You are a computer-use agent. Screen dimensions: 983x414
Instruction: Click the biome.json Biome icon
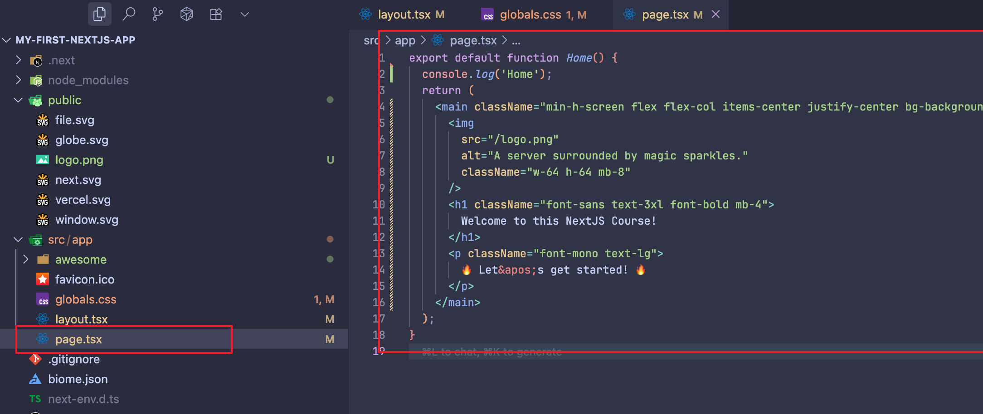(35, 379)
